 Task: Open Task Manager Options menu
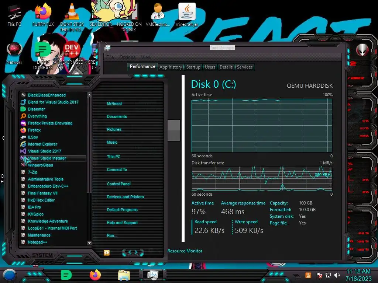point(127,57)
